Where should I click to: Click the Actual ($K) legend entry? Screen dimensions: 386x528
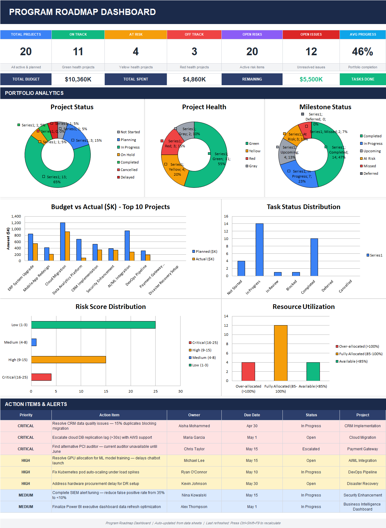tap(203, 259)
